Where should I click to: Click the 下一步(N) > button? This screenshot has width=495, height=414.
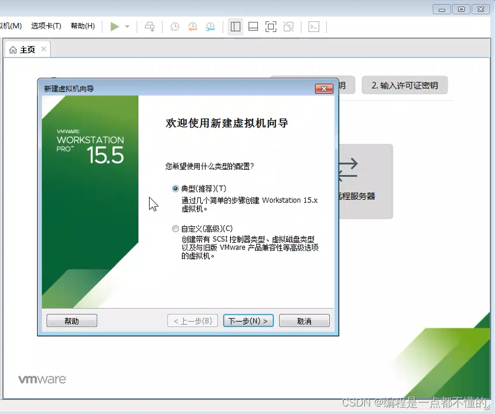tap(249, 321)
